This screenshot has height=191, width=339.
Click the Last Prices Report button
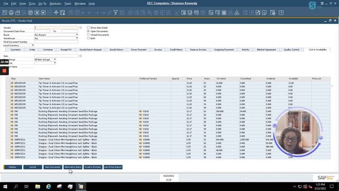pos(113,167)
